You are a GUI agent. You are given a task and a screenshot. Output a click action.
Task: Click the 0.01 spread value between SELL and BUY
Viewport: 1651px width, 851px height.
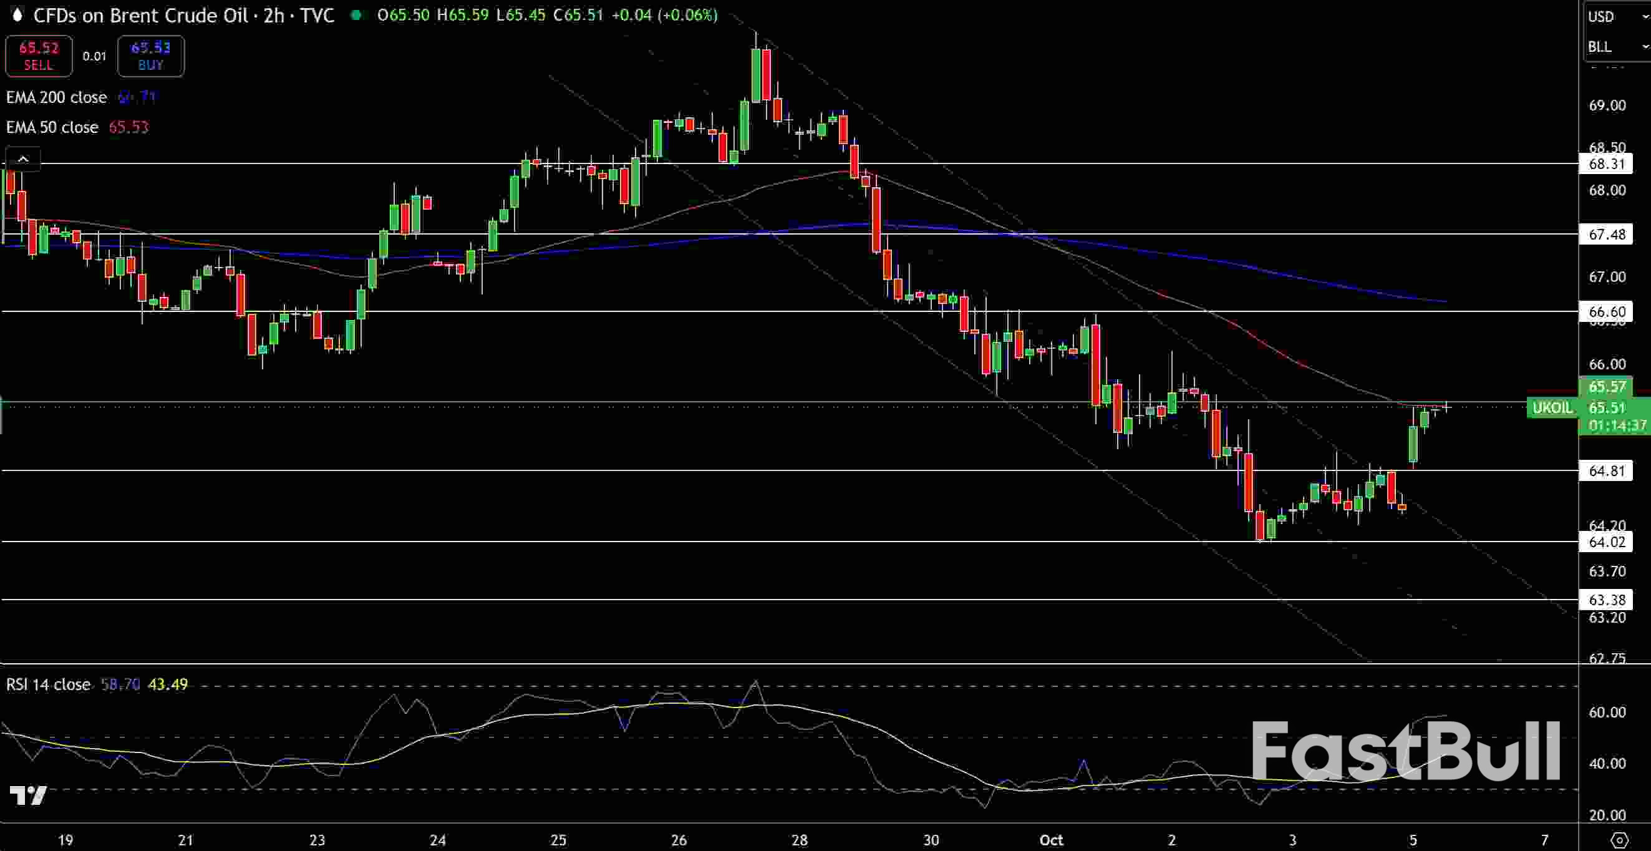pos(94,56)
